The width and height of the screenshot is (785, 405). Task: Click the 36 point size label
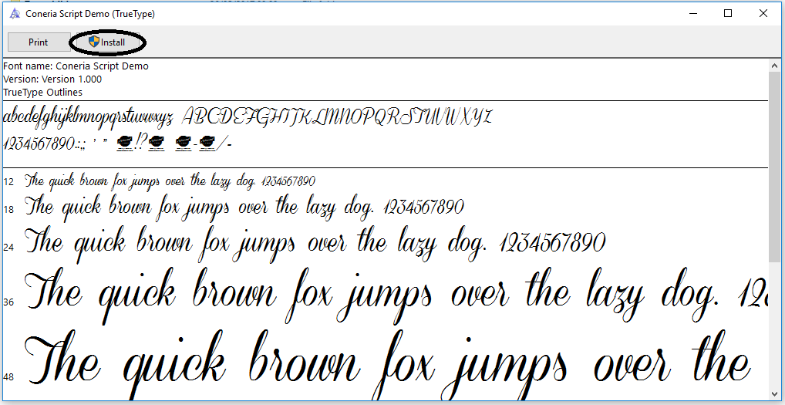(x=8, y=302)
